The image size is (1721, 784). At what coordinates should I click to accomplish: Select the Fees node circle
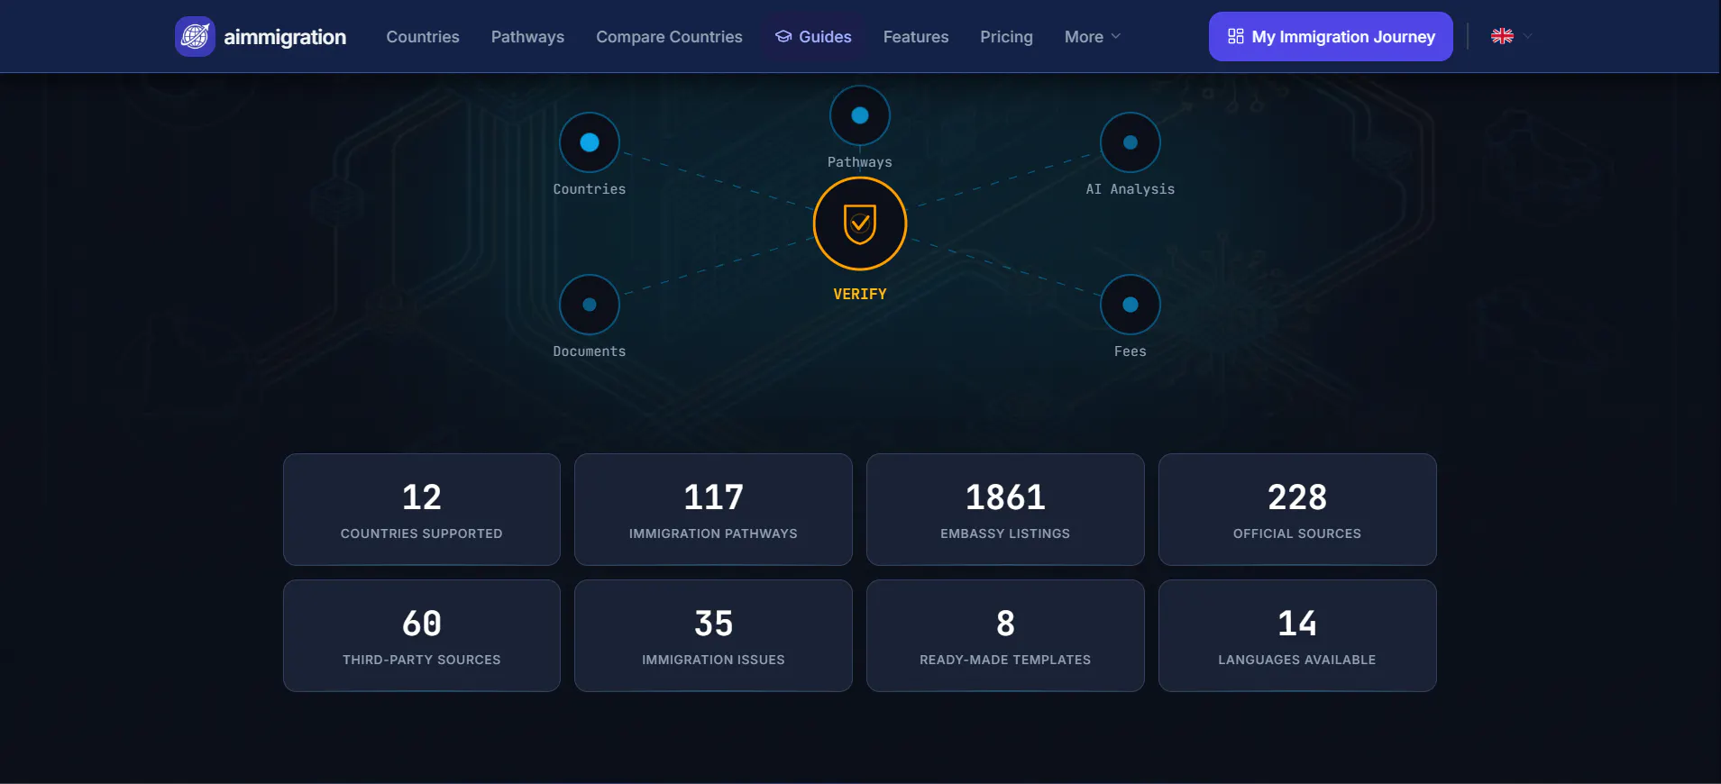point(1131,305)
